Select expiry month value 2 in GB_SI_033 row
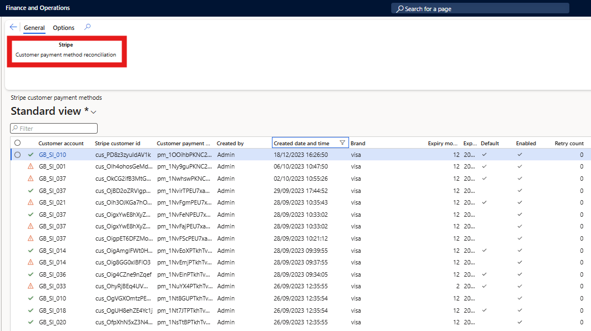591x331 pixels. click(x=458, y=286)
